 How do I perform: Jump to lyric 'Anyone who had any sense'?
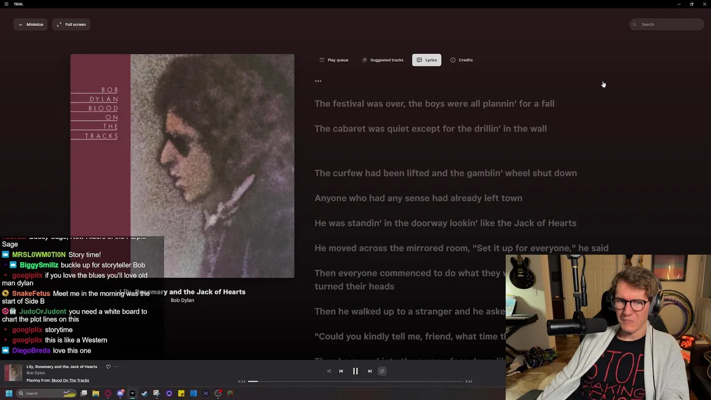(418, 198)
